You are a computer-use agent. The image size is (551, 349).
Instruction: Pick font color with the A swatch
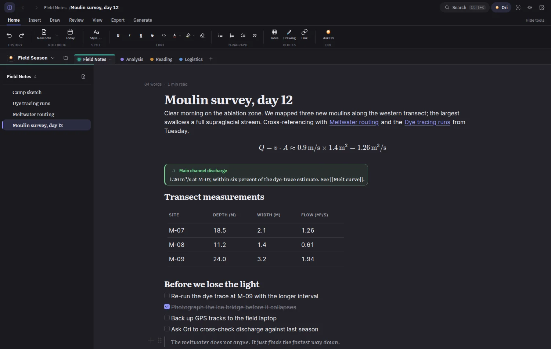click(174, 35)
